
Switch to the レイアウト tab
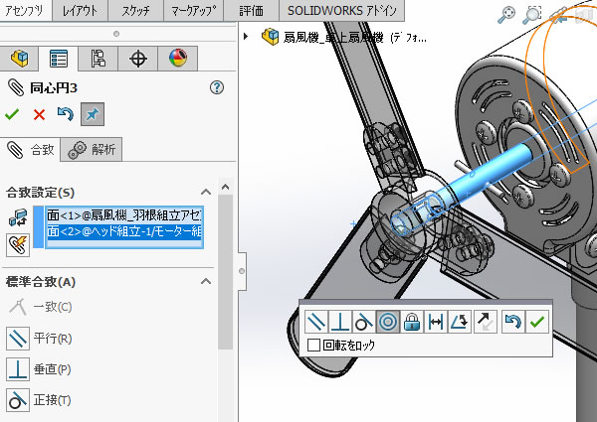tap(80, 11)
